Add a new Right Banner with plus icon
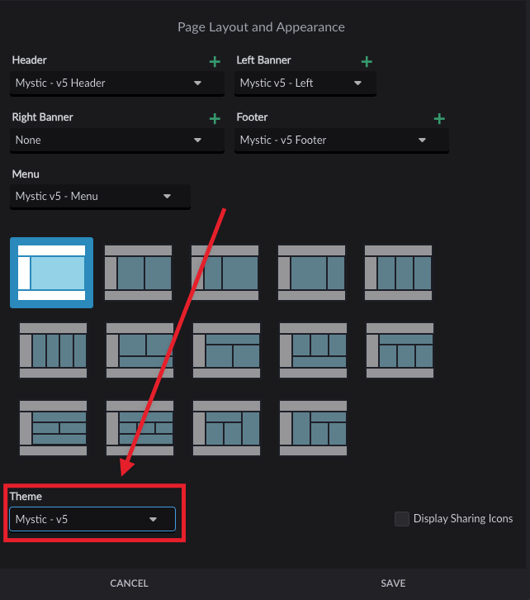The image size is (530, 600). tap(215, 119)
